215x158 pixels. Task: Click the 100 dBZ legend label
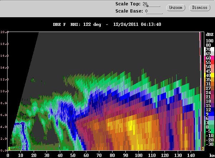[210, 41]
